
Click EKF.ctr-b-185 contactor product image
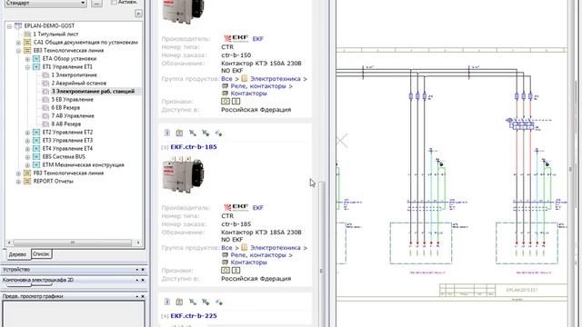183,174
